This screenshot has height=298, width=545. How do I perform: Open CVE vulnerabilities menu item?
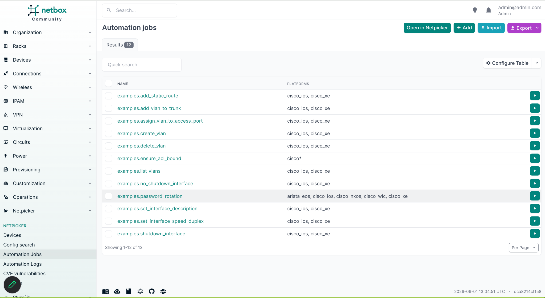[x=24, y=273]
